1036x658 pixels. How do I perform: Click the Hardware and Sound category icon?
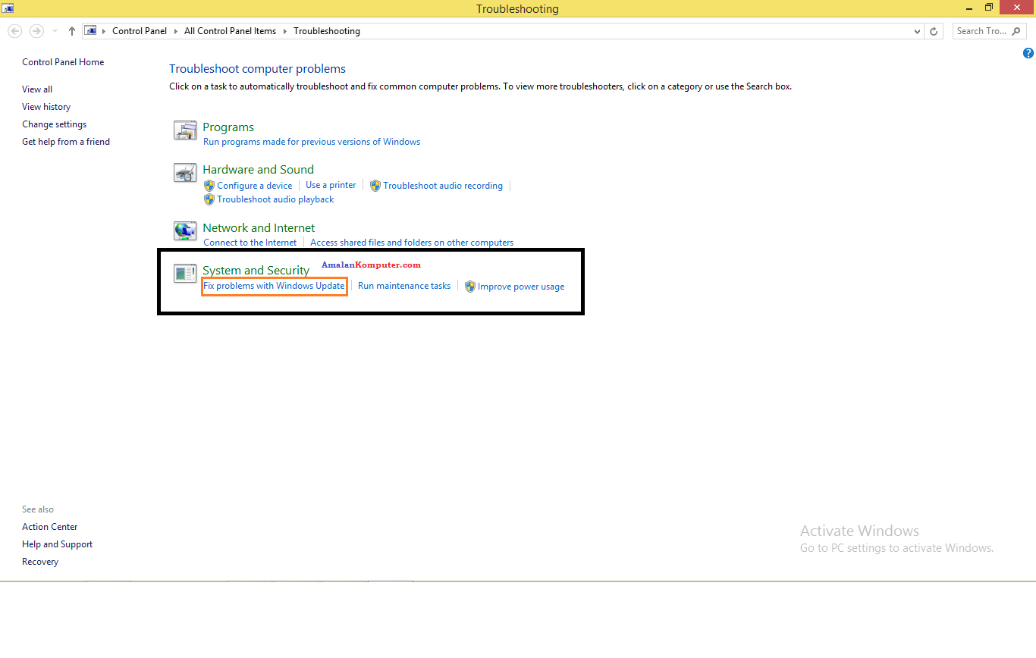click(184, 173)
